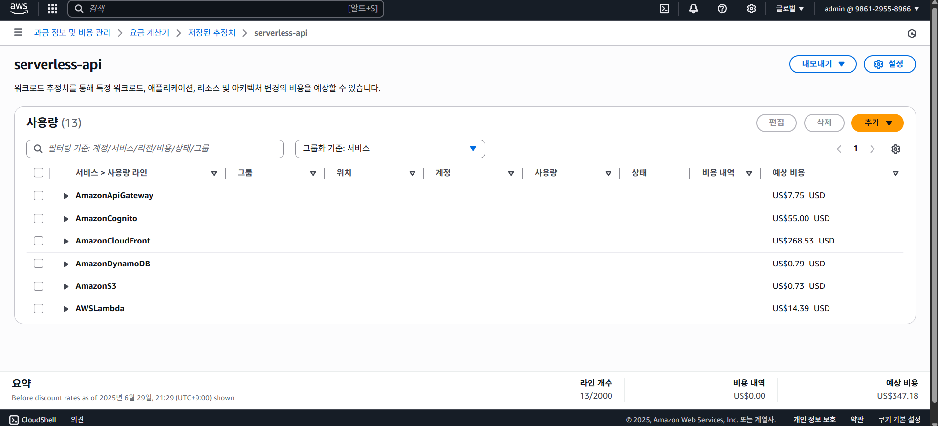938x426 pixels.
Task: Expand the AmazonCognito row
Action: click(x=65, y=219)
